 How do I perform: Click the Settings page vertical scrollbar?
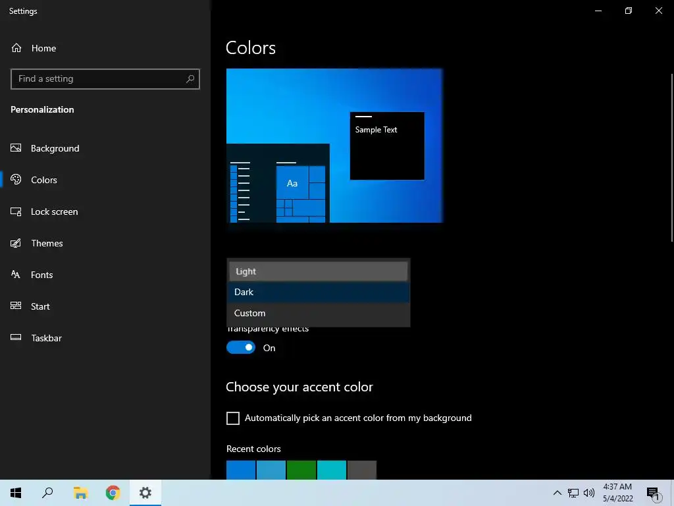tap(672, 157)
